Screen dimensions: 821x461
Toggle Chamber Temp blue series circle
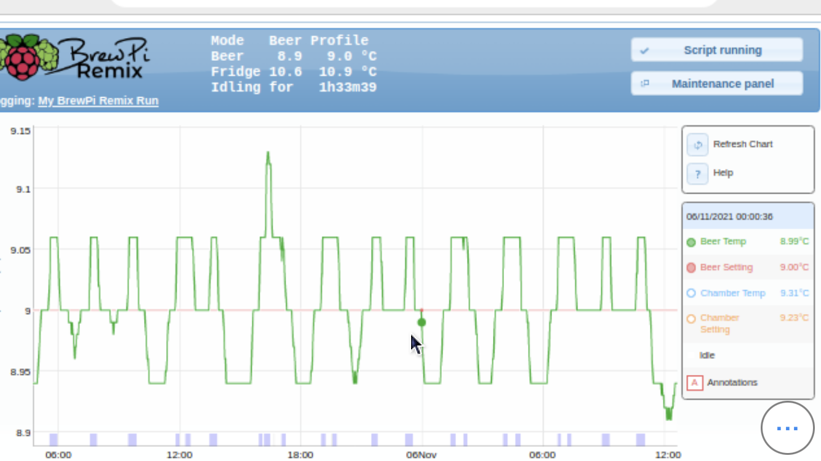click(x=691, y=294)
